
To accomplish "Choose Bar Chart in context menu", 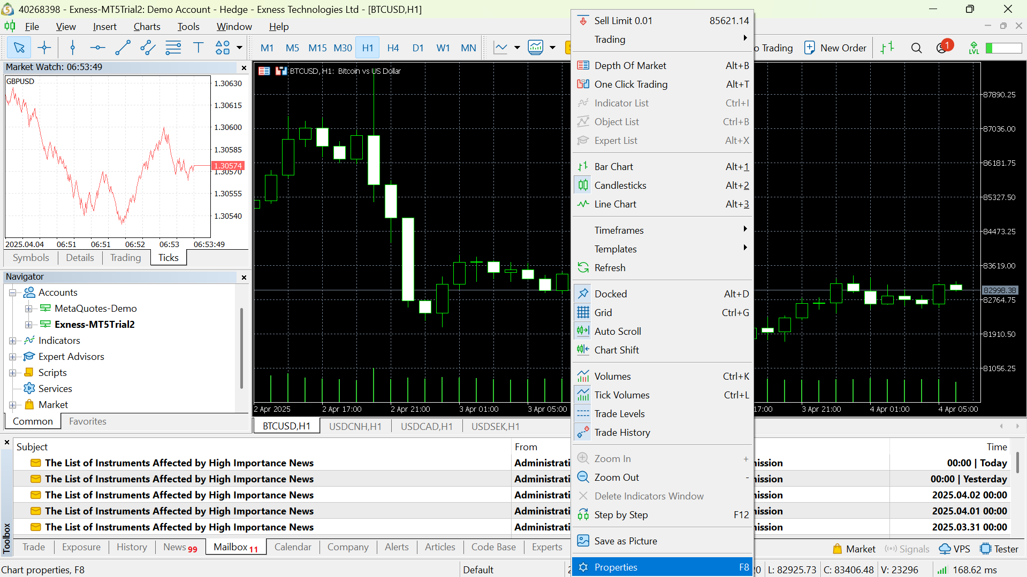I will click(x=663, y=166).
